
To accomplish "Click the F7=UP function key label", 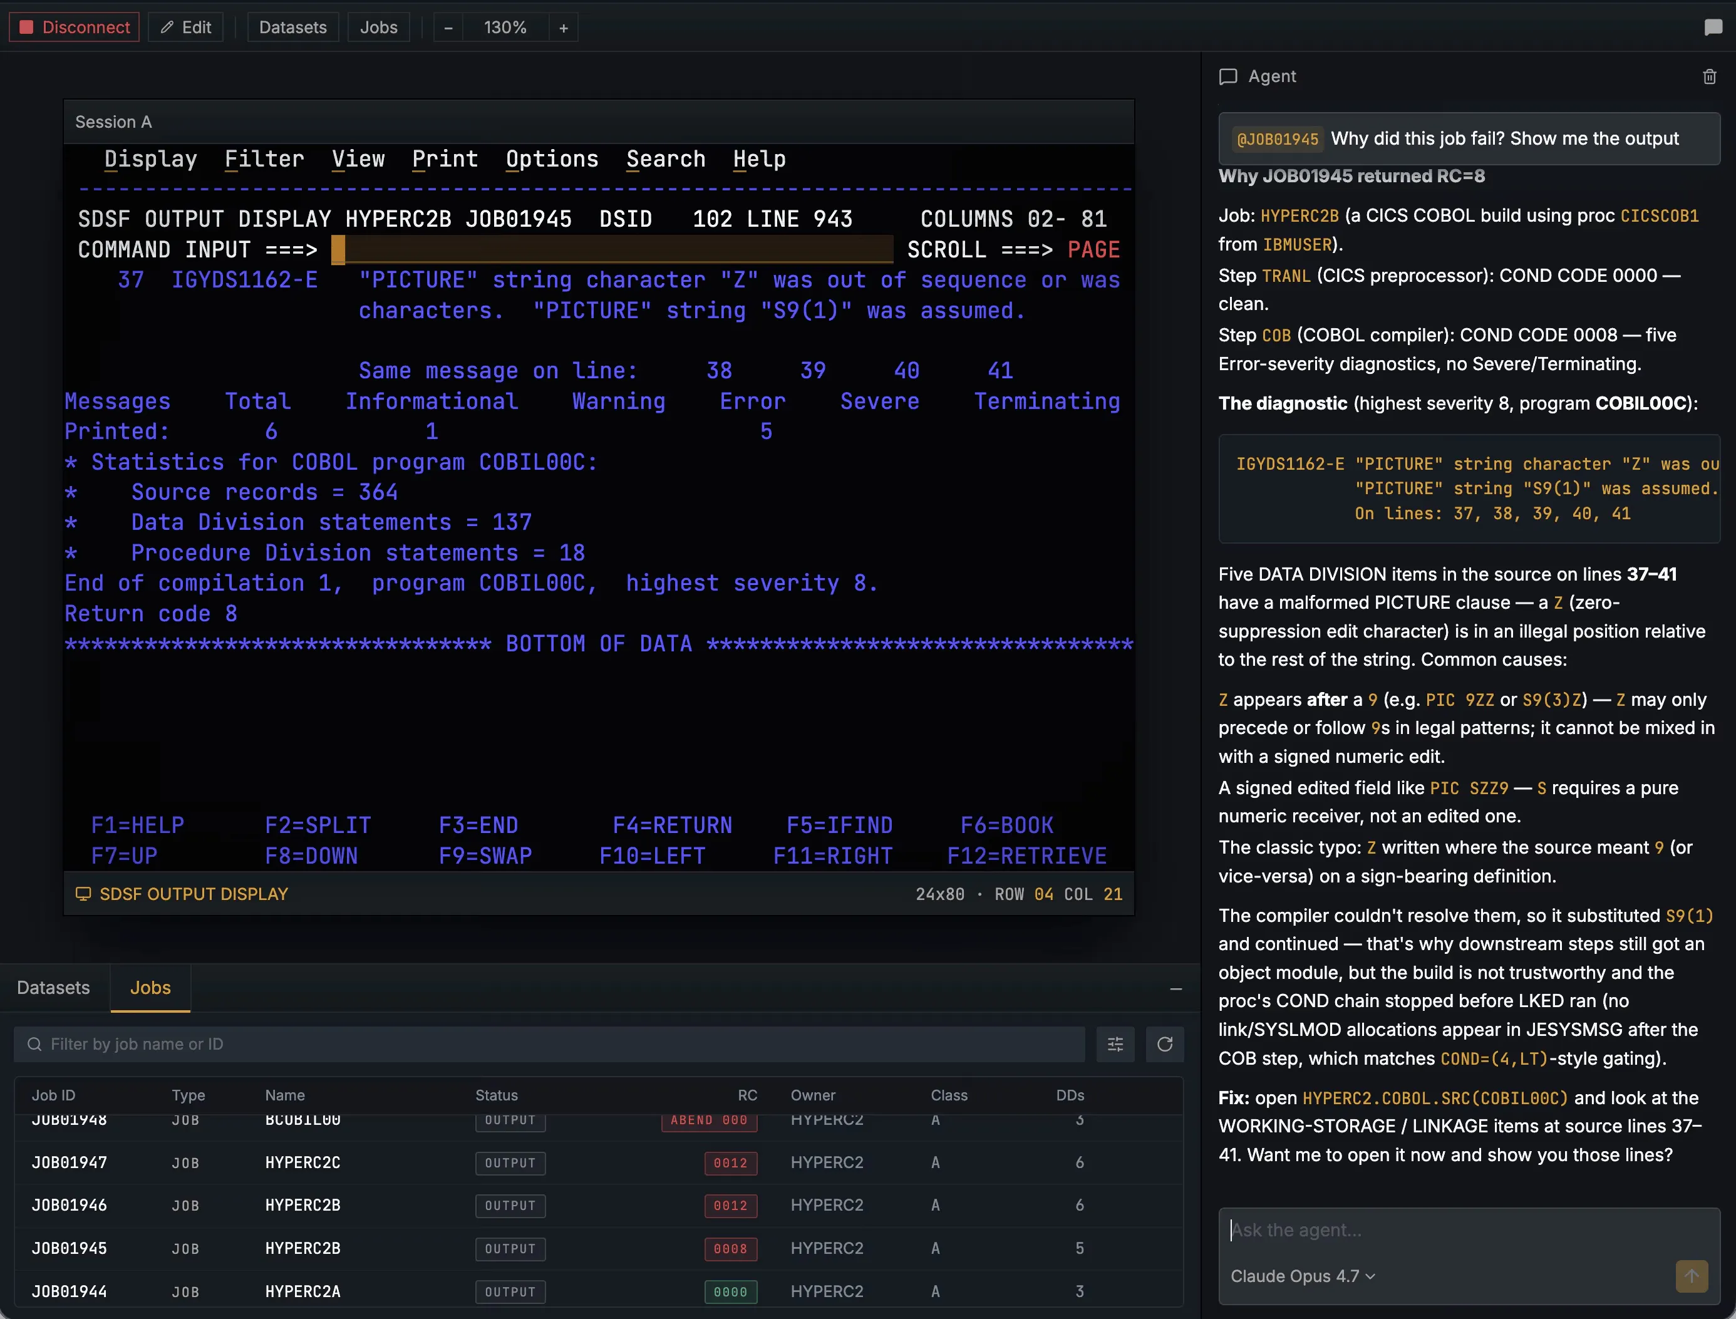I will coord(124,856).
